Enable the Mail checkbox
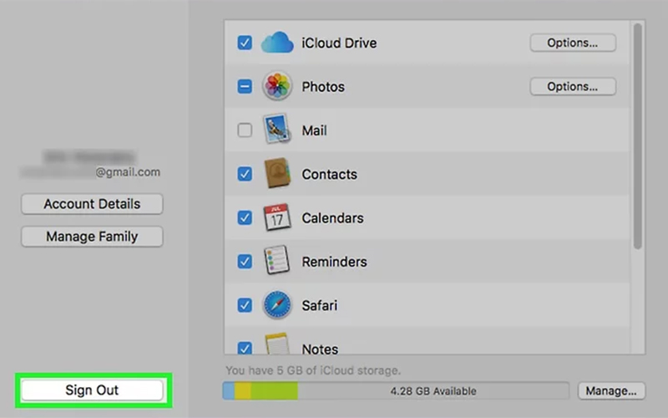Image resolution: width=668 pixels, height=418 pixels. [245, 130]
